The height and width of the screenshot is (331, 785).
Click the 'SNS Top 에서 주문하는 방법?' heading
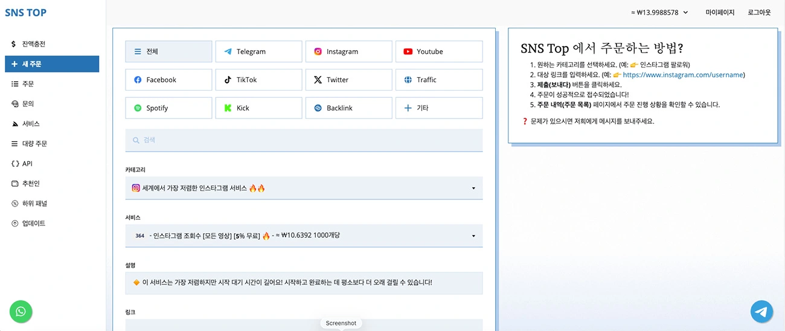[601, 48]
